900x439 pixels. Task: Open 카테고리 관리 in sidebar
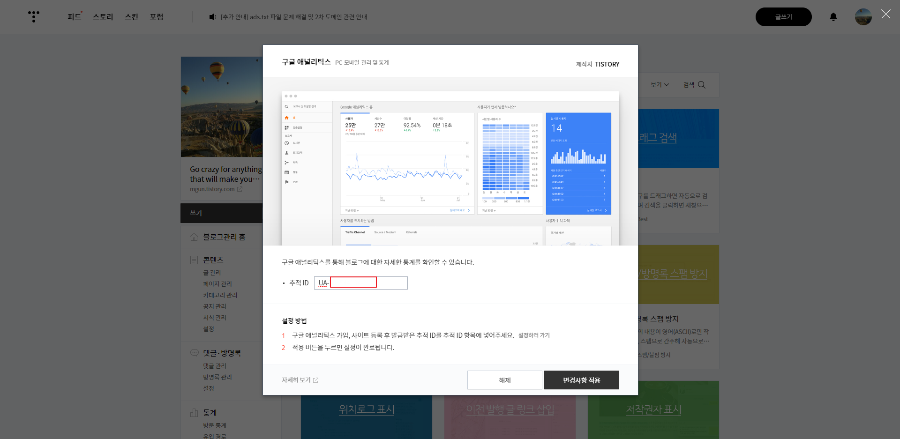(220, 295)
